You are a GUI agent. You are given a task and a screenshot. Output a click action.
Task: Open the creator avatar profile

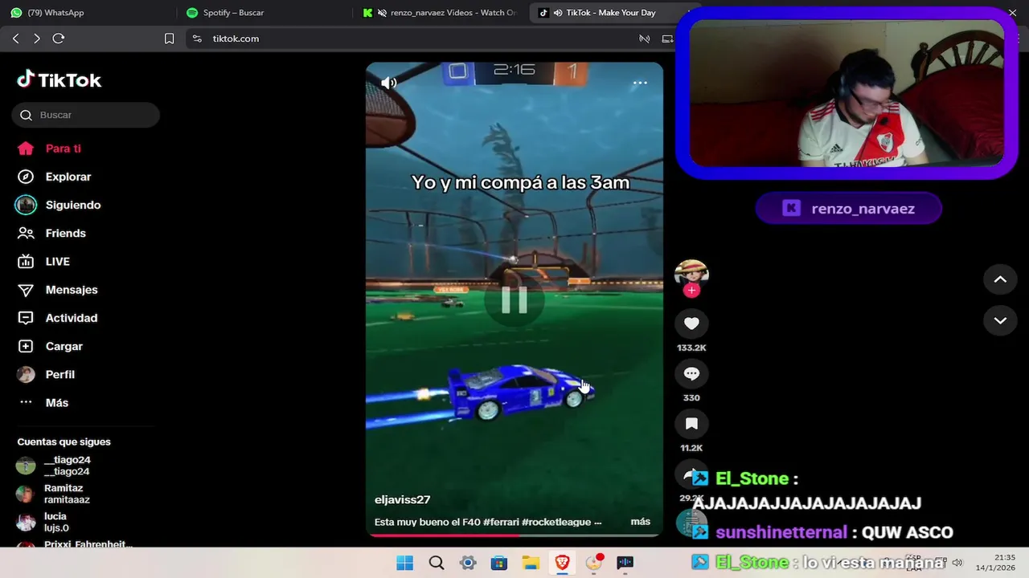click(x=691, y=274)
